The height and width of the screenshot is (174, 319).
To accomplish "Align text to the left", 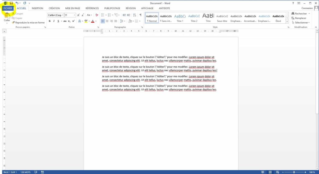I will click(x=103, y=21).
